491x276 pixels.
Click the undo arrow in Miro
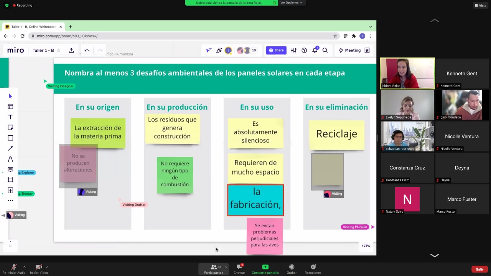click(87, 50)
